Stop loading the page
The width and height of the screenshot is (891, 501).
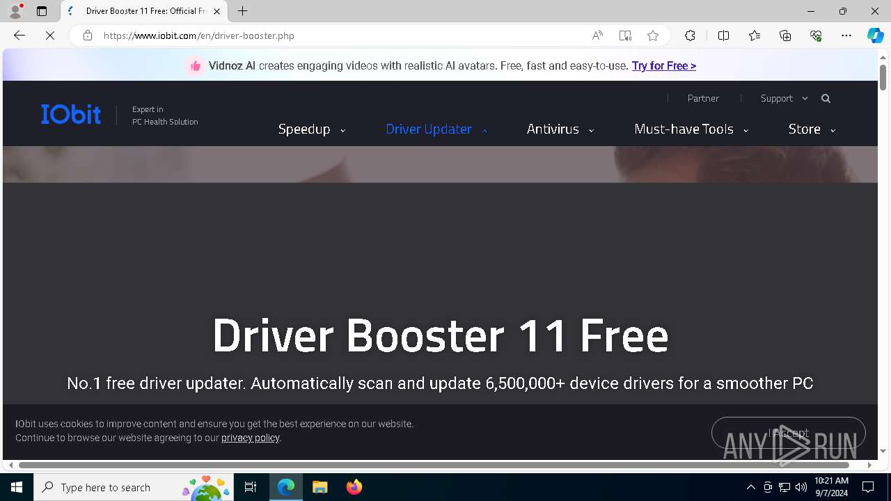[50, 35]
